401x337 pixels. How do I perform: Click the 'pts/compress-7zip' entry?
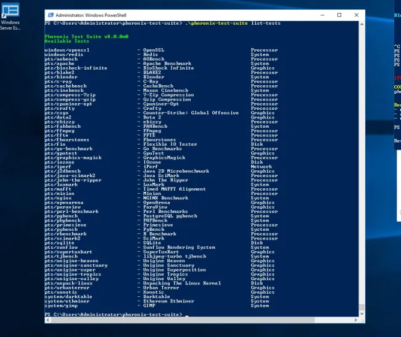(70, 95)
